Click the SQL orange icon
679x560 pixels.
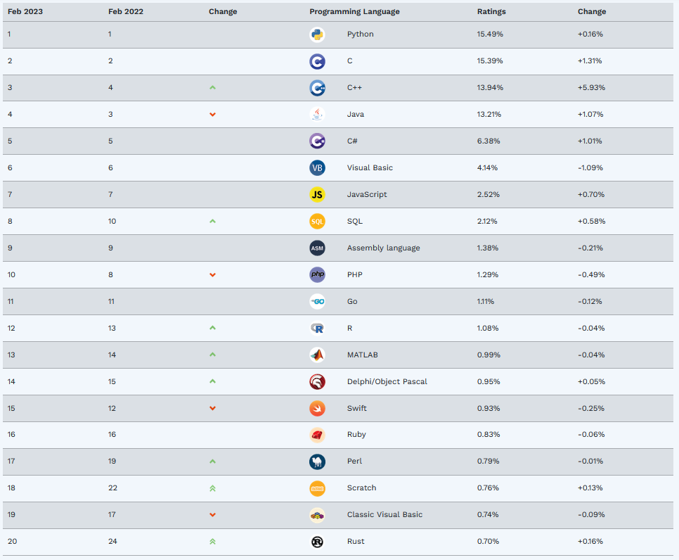[317, 222]
